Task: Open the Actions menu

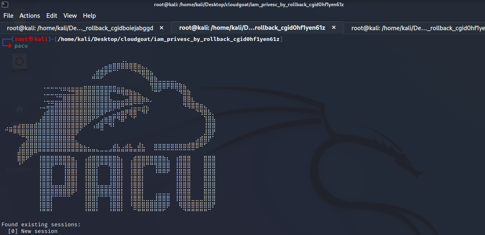Action: [x=30, y=15]
